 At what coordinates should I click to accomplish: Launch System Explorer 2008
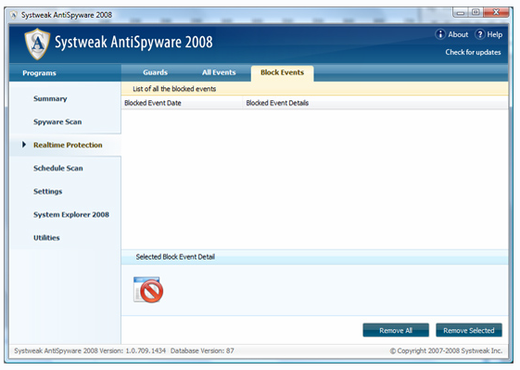71,215
